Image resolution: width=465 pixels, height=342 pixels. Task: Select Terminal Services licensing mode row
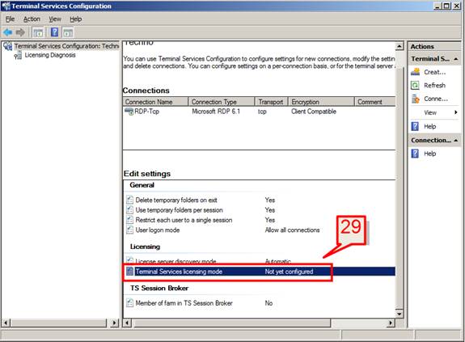click(260, 271)
